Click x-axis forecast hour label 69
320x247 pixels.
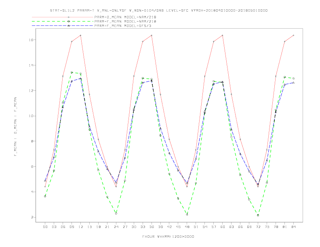point(249,227)
